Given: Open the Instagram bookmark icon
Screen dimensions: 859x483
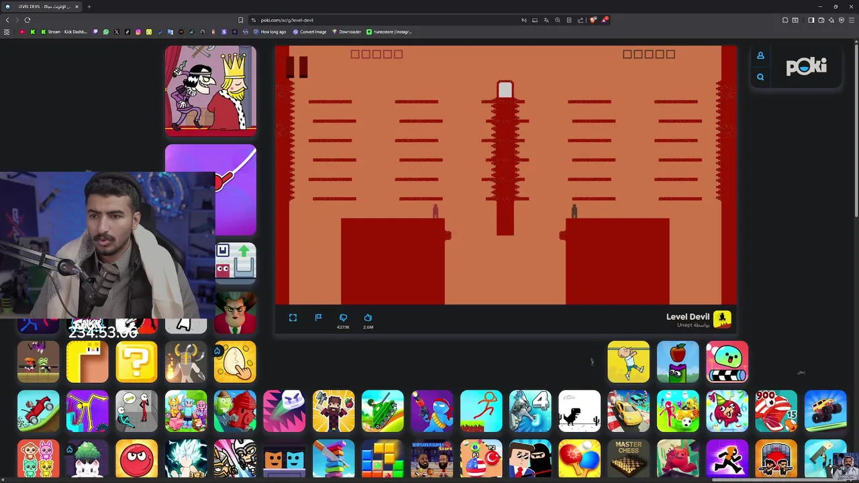Looking at the screenshot, I should pos(138,32).
